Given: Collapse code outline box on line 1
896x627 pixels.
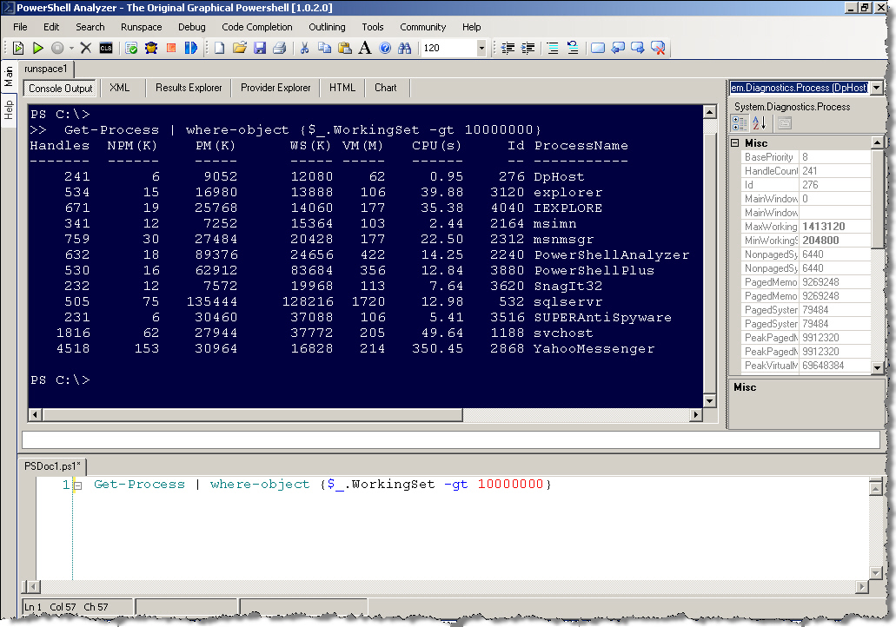Looking at the screenshot, I should click(x=77, y=485).
